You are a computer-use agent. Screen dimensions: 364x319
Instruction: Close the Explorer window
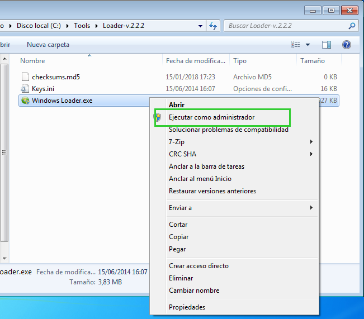pyautogui.click(x=349, y=11)
